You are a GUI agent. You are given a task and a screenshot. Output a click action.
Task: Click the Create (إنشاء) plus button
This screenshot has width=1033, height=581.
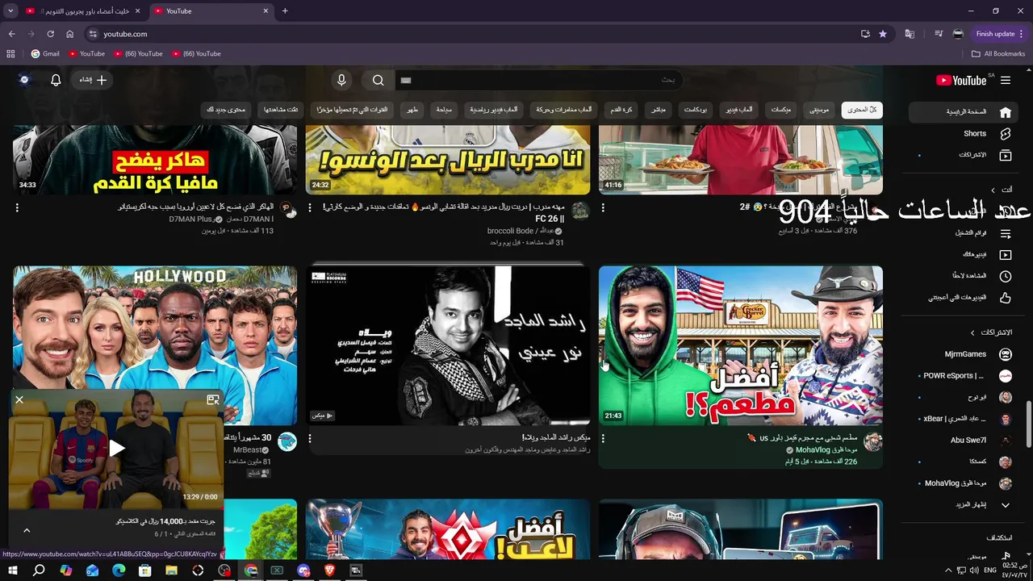pyautogui.click(x=93, y=80)
